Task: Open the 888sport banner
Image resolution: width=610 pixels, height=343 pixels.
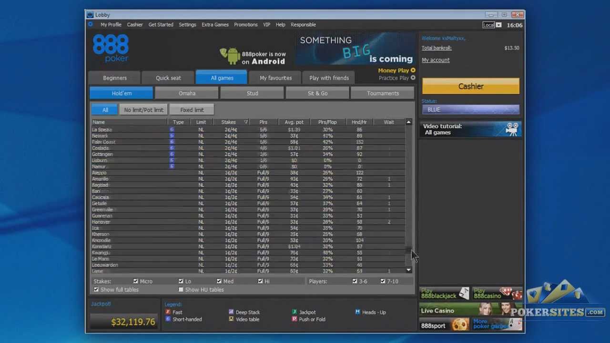Action: [x=444, y=325]
